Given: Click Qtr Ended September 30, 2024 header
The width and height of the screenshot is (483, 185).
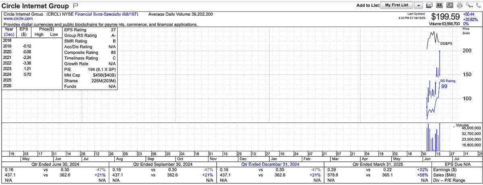Looking at the screenshot, I should point(163,164).
